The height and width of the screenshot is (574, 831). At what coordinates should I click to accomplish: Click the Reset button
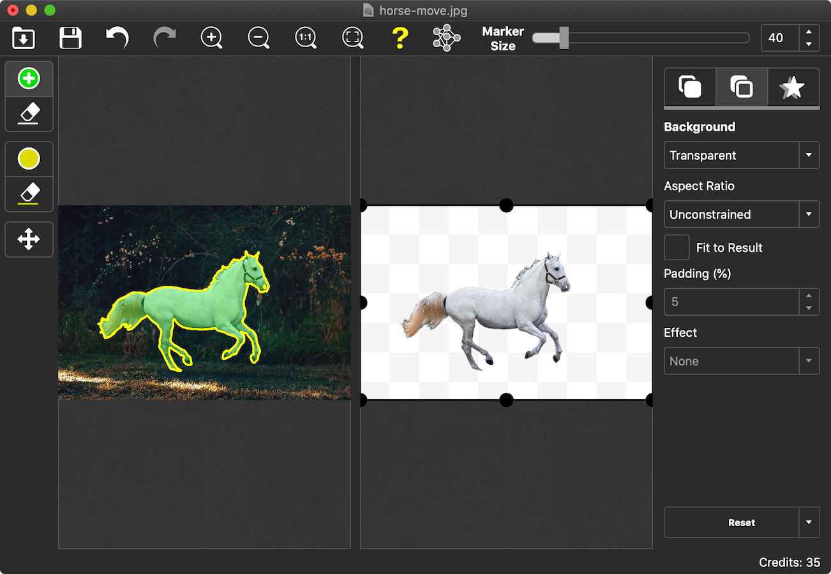[x=731, y=523]
